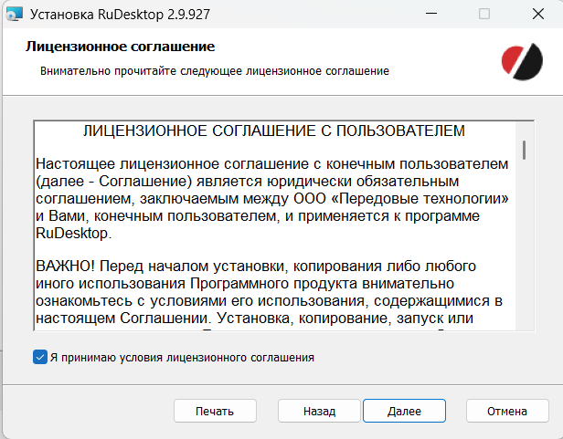Go back with the Назад button
Image resolution: width=563 pixels, height=439 pixels.
point(319,411)
